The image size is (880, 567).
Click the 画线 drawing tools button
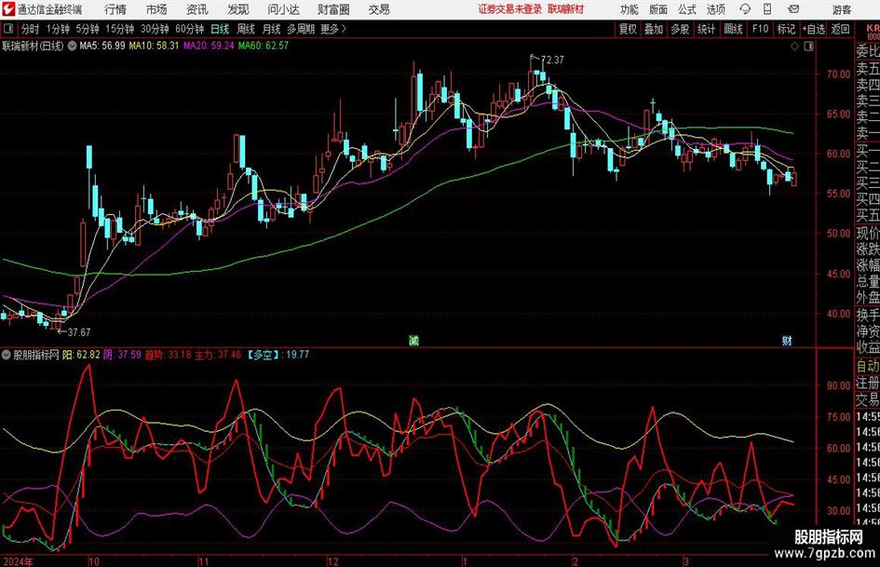pos(733,29)
